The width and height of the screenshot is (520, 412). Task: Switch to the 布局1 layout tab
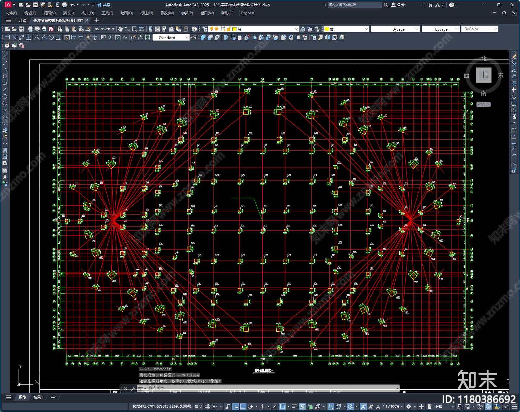(38, 397)
